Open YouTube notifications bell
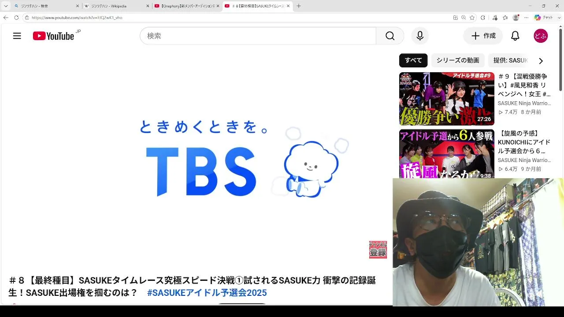The image size is (564, 317). [515, 36]
